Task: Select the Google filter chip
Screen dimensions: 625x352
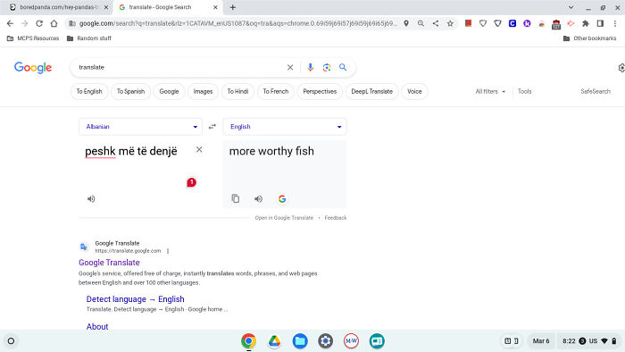Action: pos(169,91)
